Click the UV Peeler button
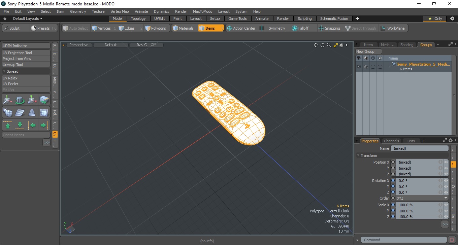Viewport: 458px width, 245px height. [26, 84]
